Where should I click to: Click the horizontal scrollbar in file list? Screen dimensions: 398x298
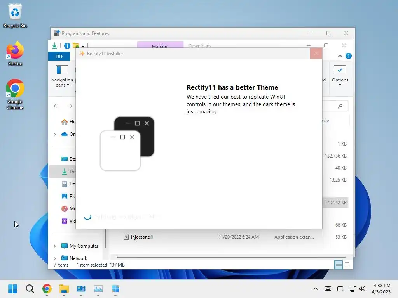click(x=231, y=257)
